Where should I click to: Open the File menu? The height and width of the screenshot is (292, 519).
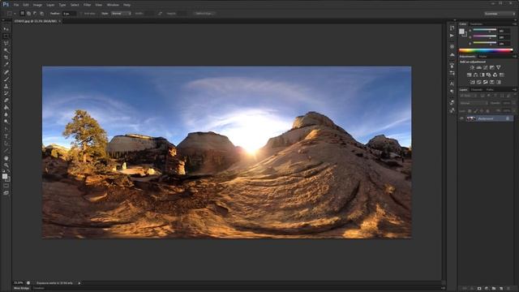click(x=16, y=5)
